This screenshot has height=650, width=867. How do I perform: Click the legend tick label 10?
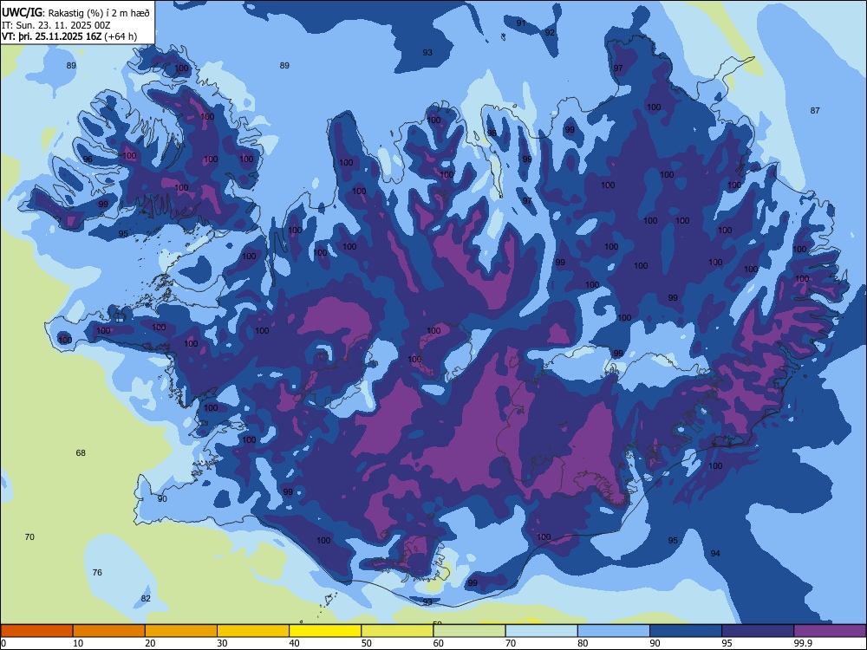click(x=78, y=643)
